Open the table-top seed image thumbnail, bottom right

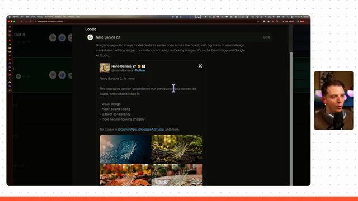[177, 175]
